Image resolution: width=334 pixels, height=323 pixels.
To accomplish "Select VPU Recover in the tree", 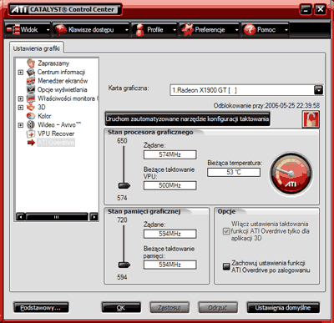I will 56,134.
